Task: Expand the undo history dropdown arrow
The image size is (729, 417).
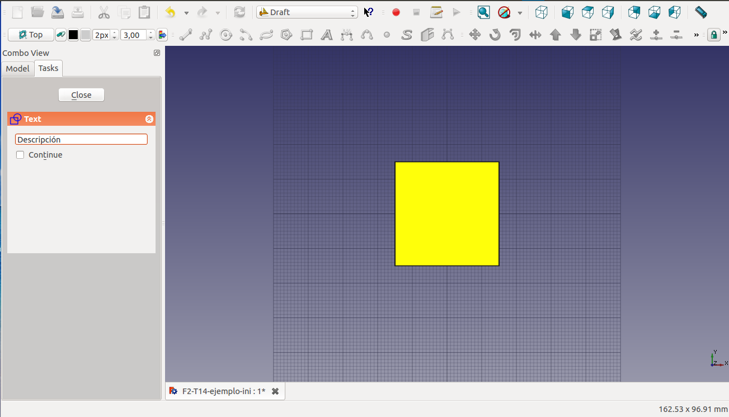Action: pos(186,12)
